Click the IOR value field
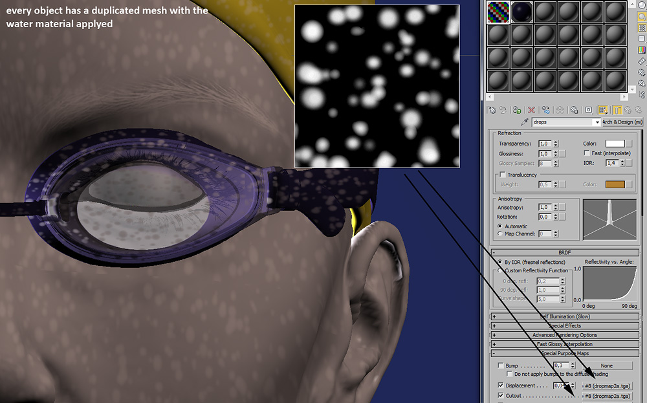The image size is (647, 403). pyautogui.click(x=612, y=163)
